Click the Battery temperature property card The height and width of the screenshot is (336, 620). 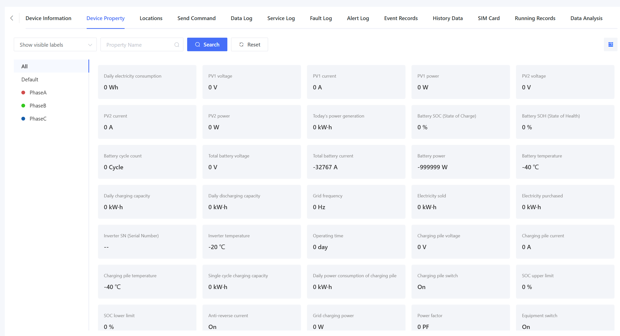(x=565, y=161)
